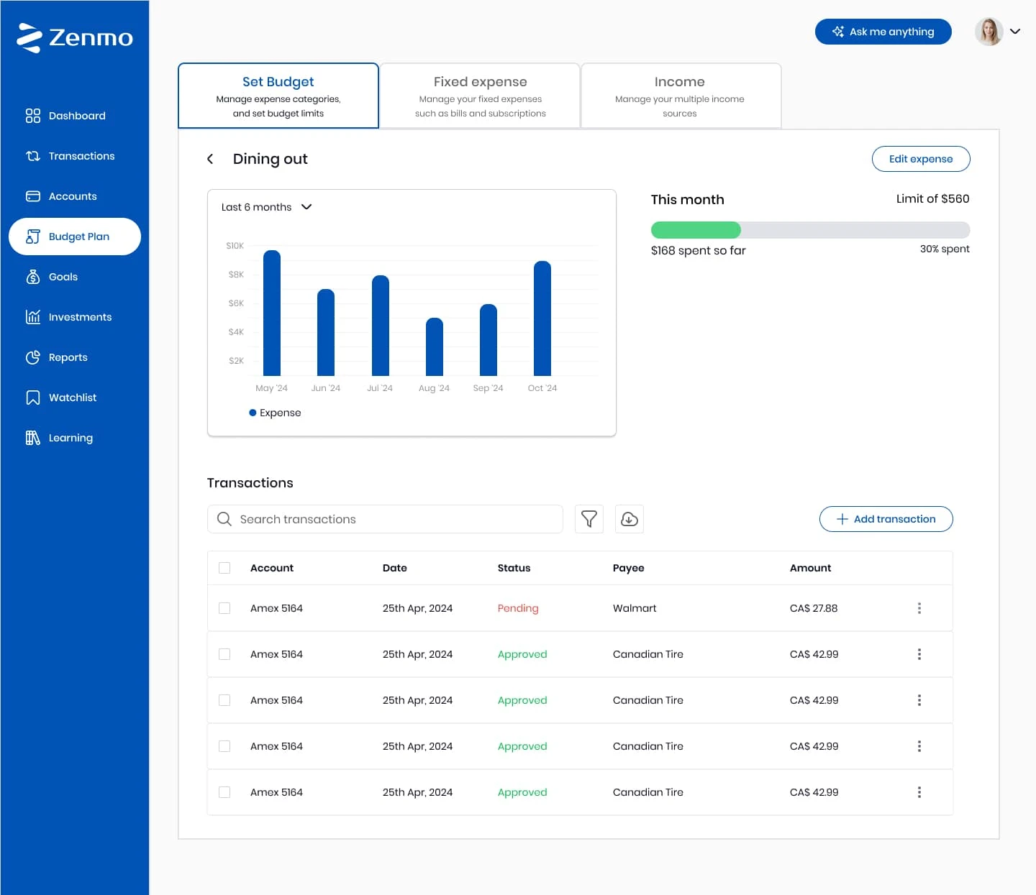The height and width of the screenshot is (895, 1036).
Task: Switch to the Set Budget tab
Action: [278, 96]
